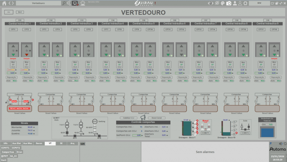The height and width of the screenshot is (162, 287).
Task: Click the eye monitoring icon in top toolbar
Action: [x=210, y=3]
